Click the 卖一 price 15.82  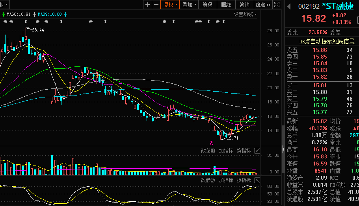(320, 77)
